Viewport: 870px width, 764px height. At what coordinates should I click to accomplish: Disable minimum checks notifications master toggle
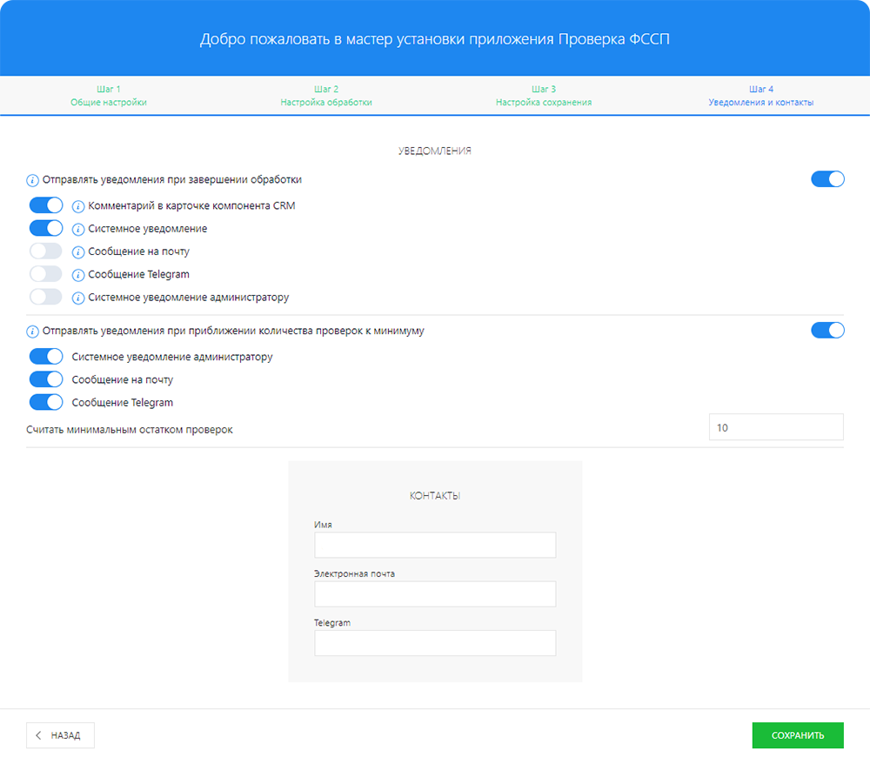coord(827,331)
